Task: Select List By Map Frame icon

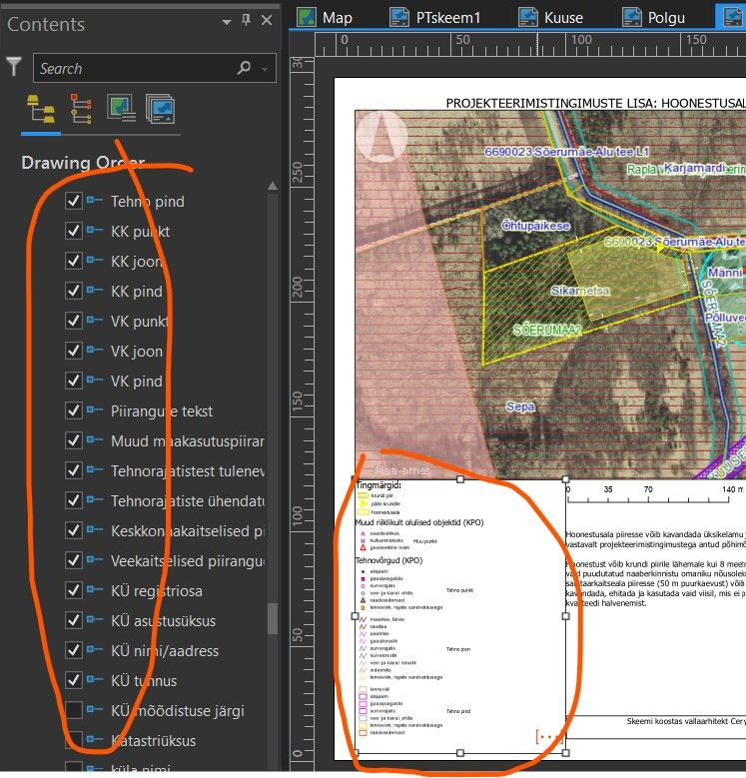Action: click(x=121, y=108)
